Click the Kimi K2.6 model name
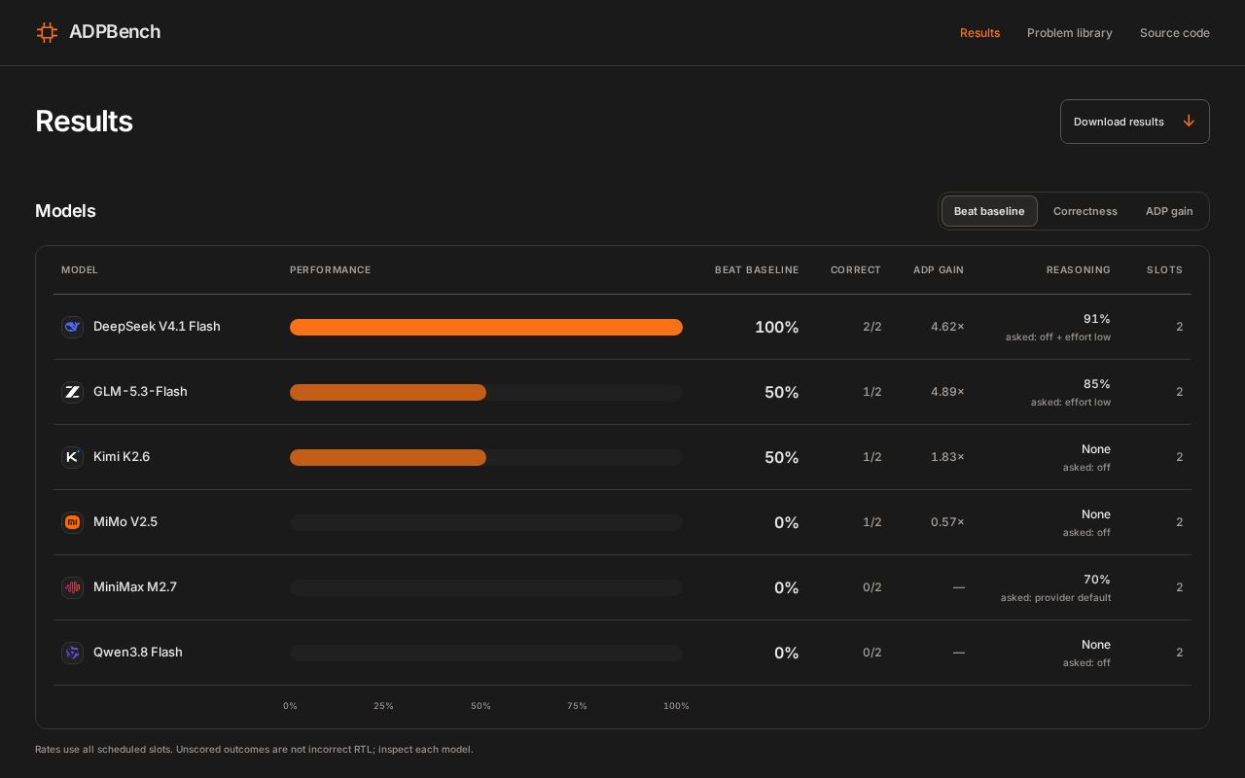The width and height of the screenshot is (1245, 778). coord(122,457)
